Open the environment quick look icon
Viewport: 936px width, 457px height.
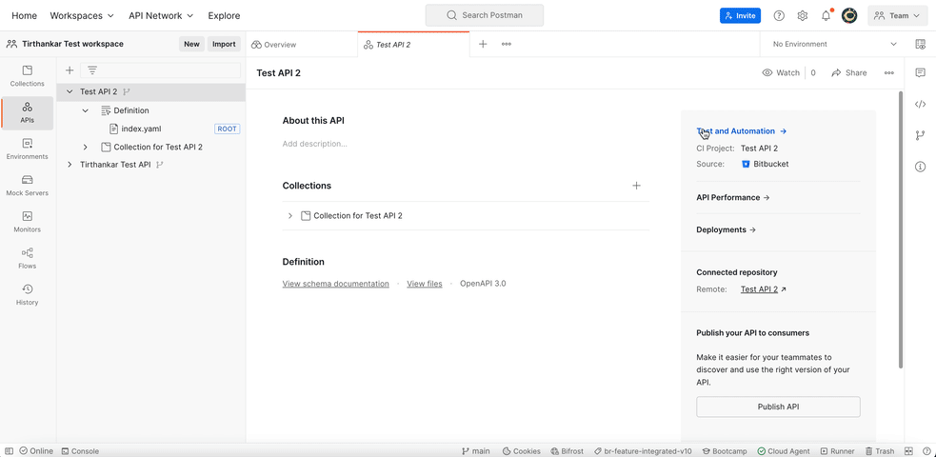coord(921,44)
